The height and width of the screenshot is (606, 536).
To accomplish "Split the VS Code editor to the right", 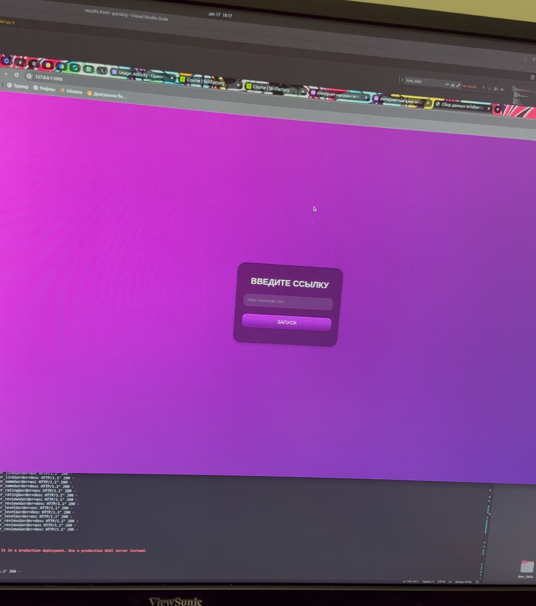I will click(x=532, y=77).
